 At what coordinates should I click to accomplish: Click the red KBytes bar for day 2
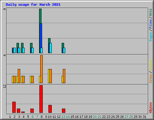14,107
